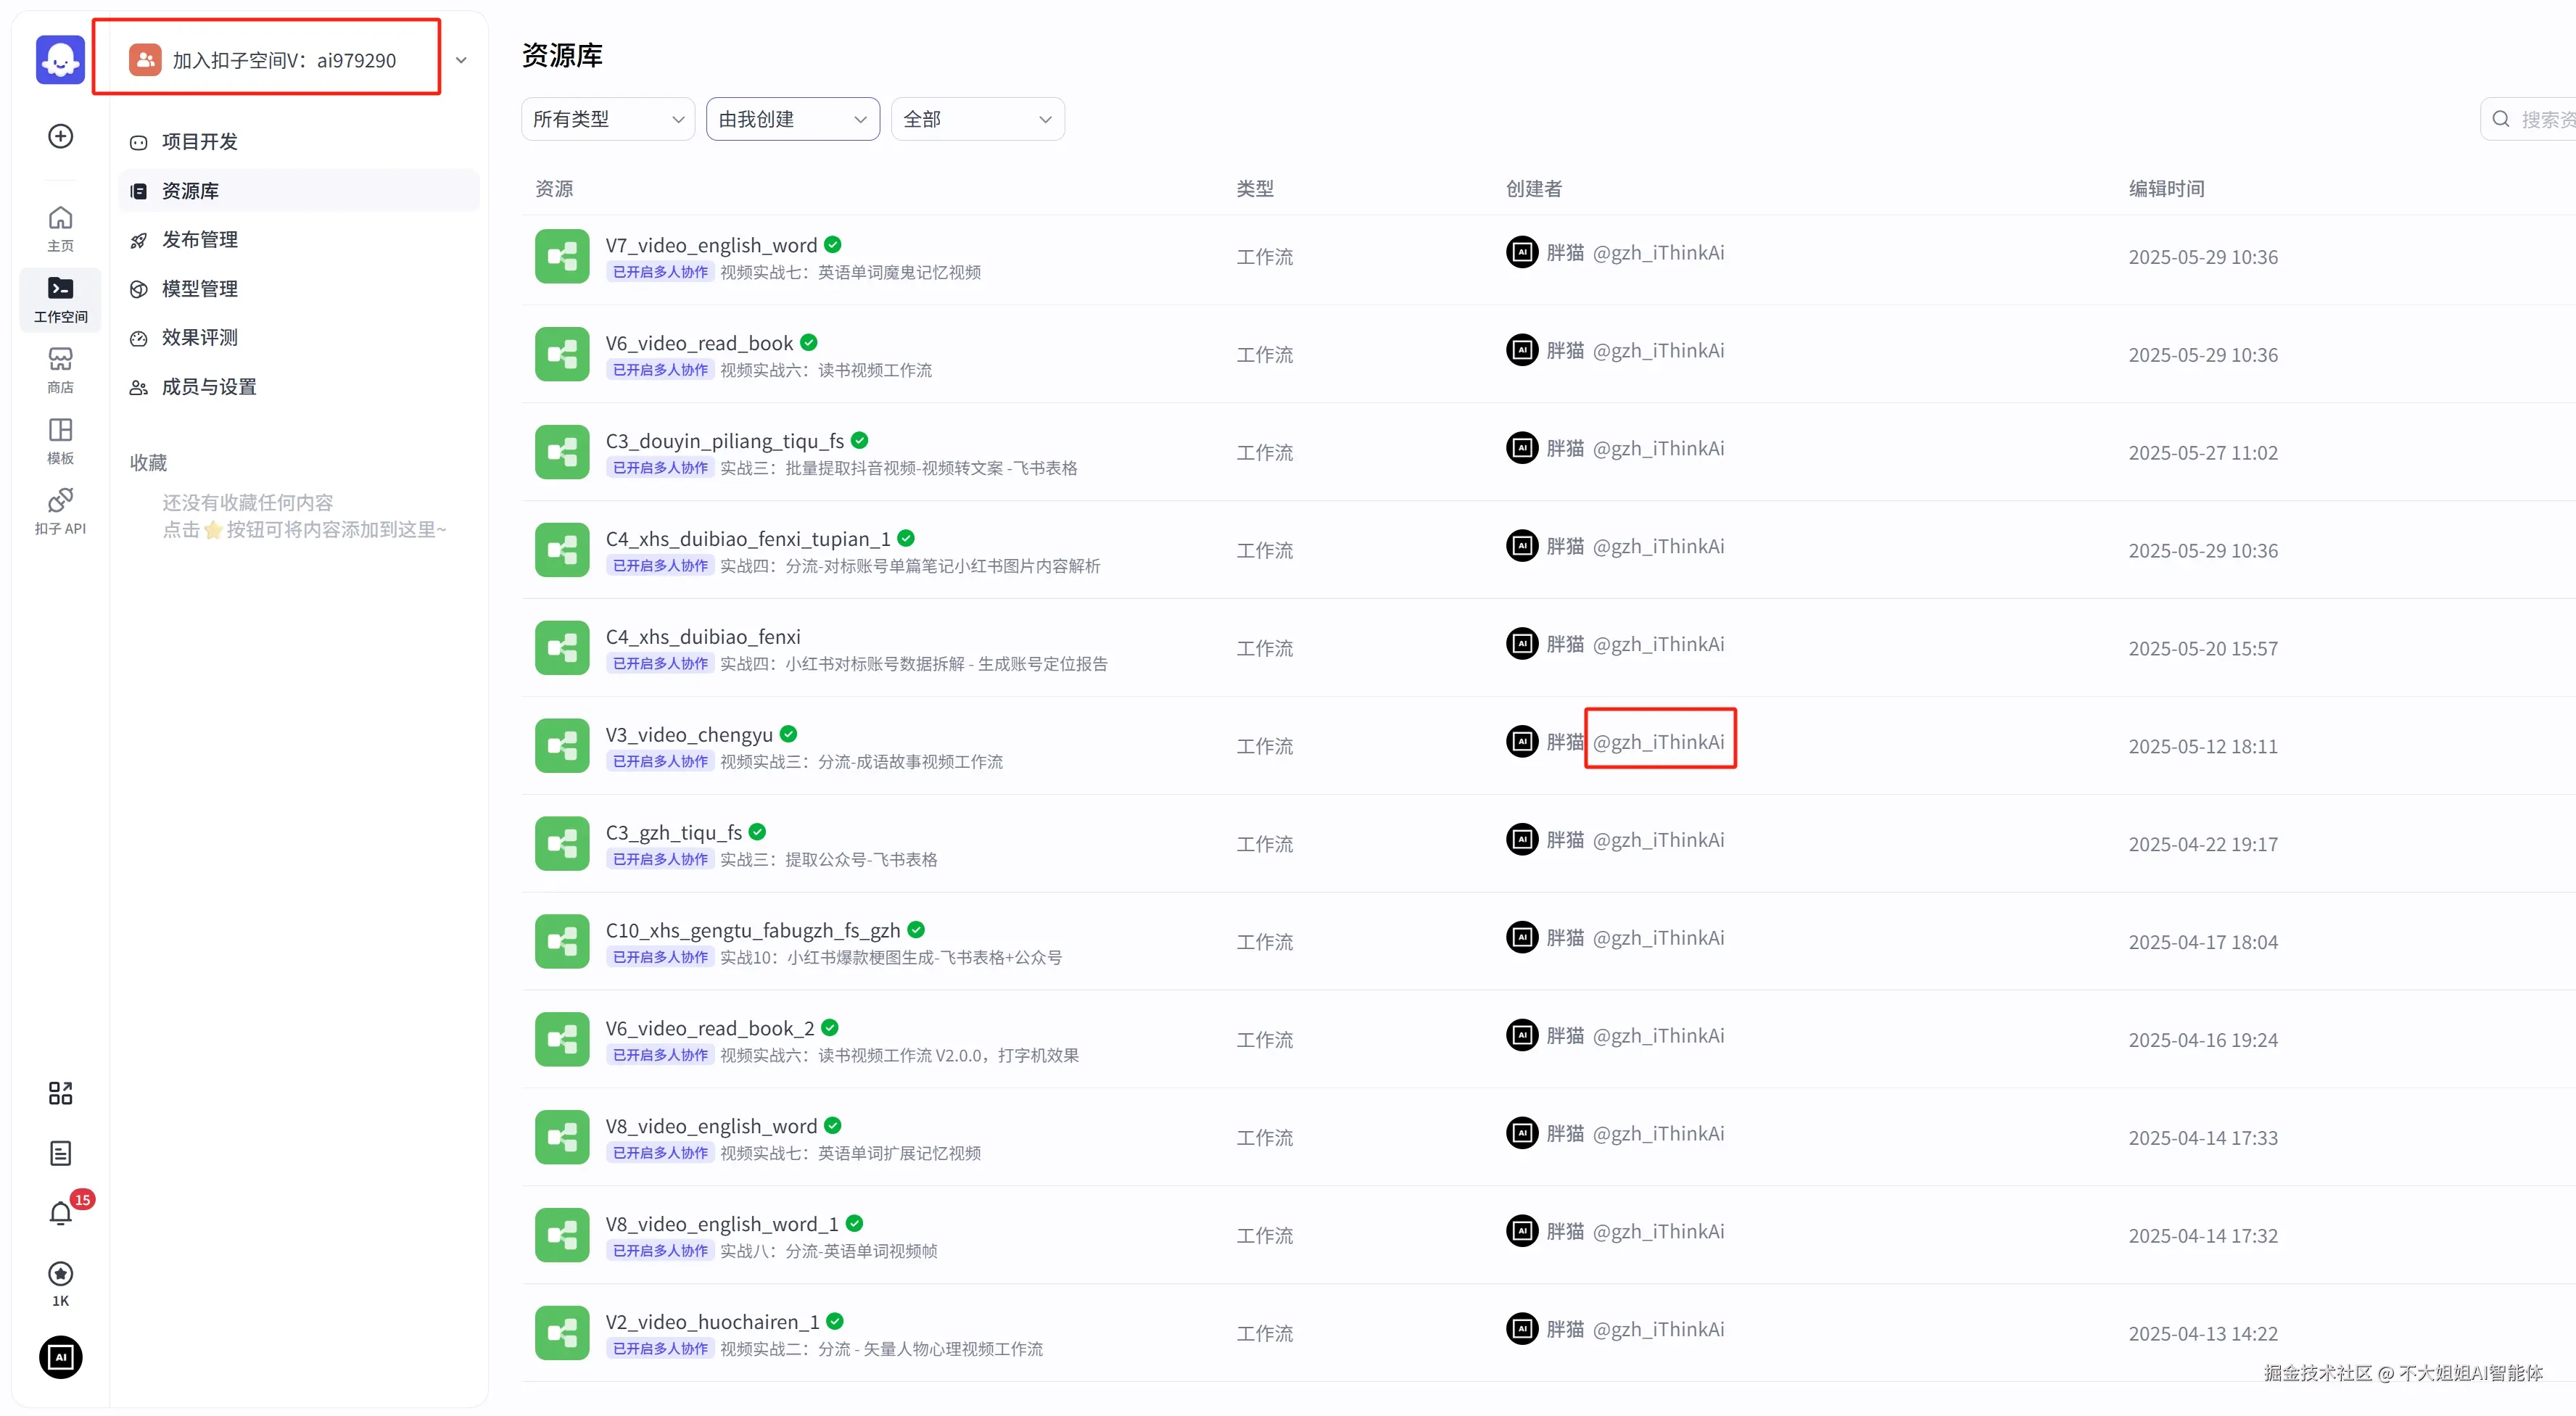Open the 由我创建 creator filter dropdown
Screen dimensions: 2576x1416
coord(792,119)
